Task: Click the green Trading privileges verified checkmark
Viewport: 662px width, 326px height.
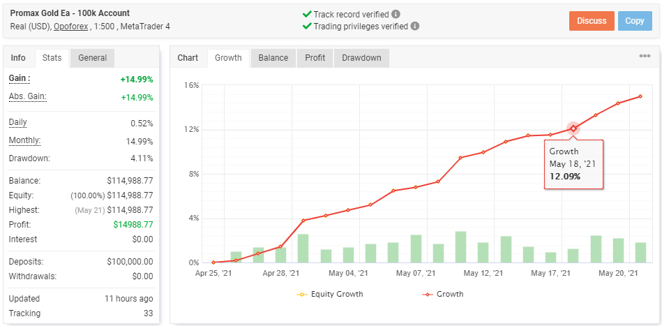Action: click(x=307, y=27)
